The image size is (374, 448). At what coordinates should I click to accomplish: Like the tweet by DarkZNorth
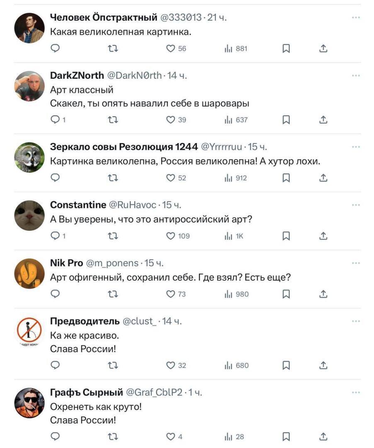pos(170,120)
